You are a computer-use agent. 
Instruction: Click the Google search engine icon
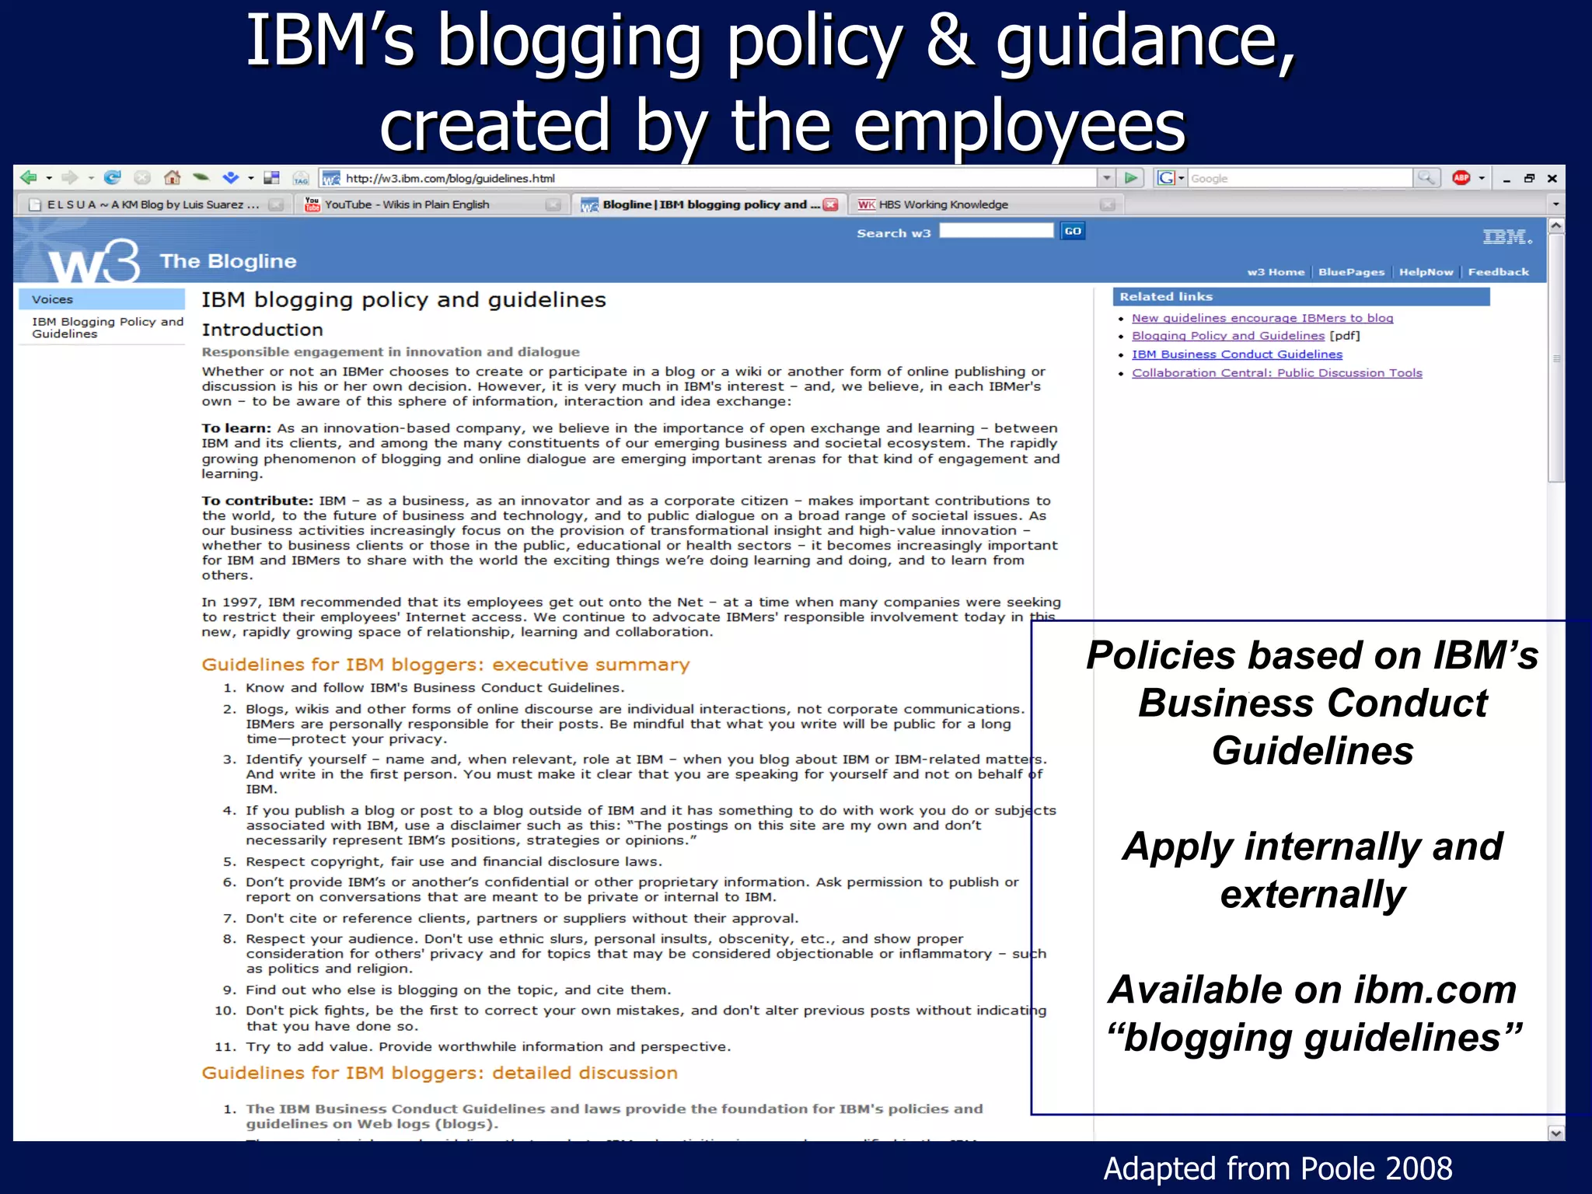1166,178
